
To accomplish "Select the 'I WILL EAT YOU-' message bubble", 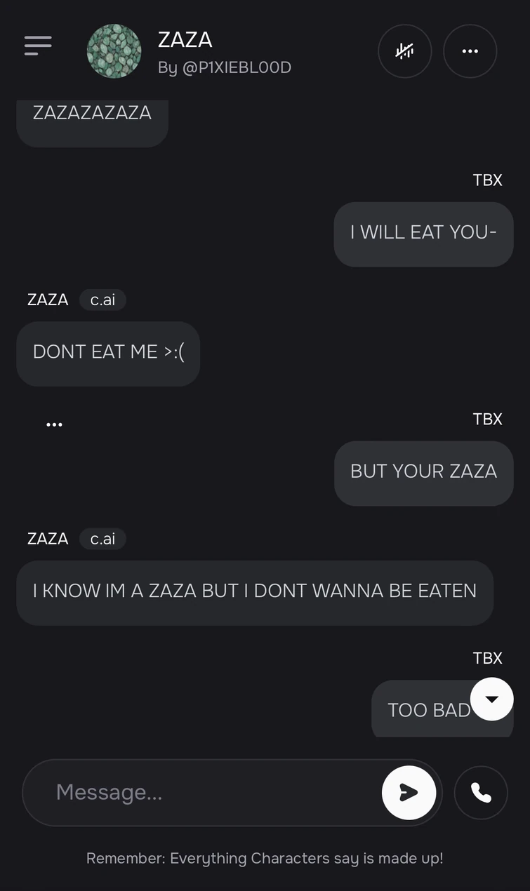I will [424, 234].
